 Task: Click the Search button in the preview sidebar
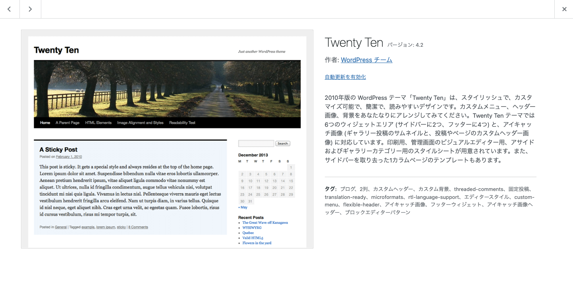tap(282, 143)
